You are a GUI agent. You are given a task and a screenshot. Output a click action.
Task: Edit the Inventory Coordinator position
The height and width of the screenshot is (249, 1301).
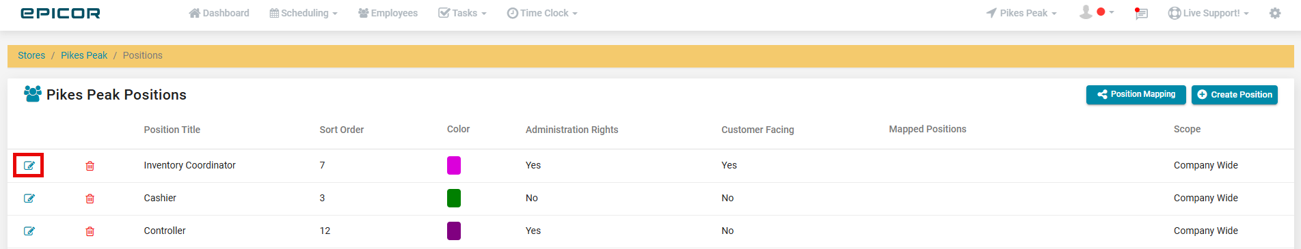pos(29,166)
